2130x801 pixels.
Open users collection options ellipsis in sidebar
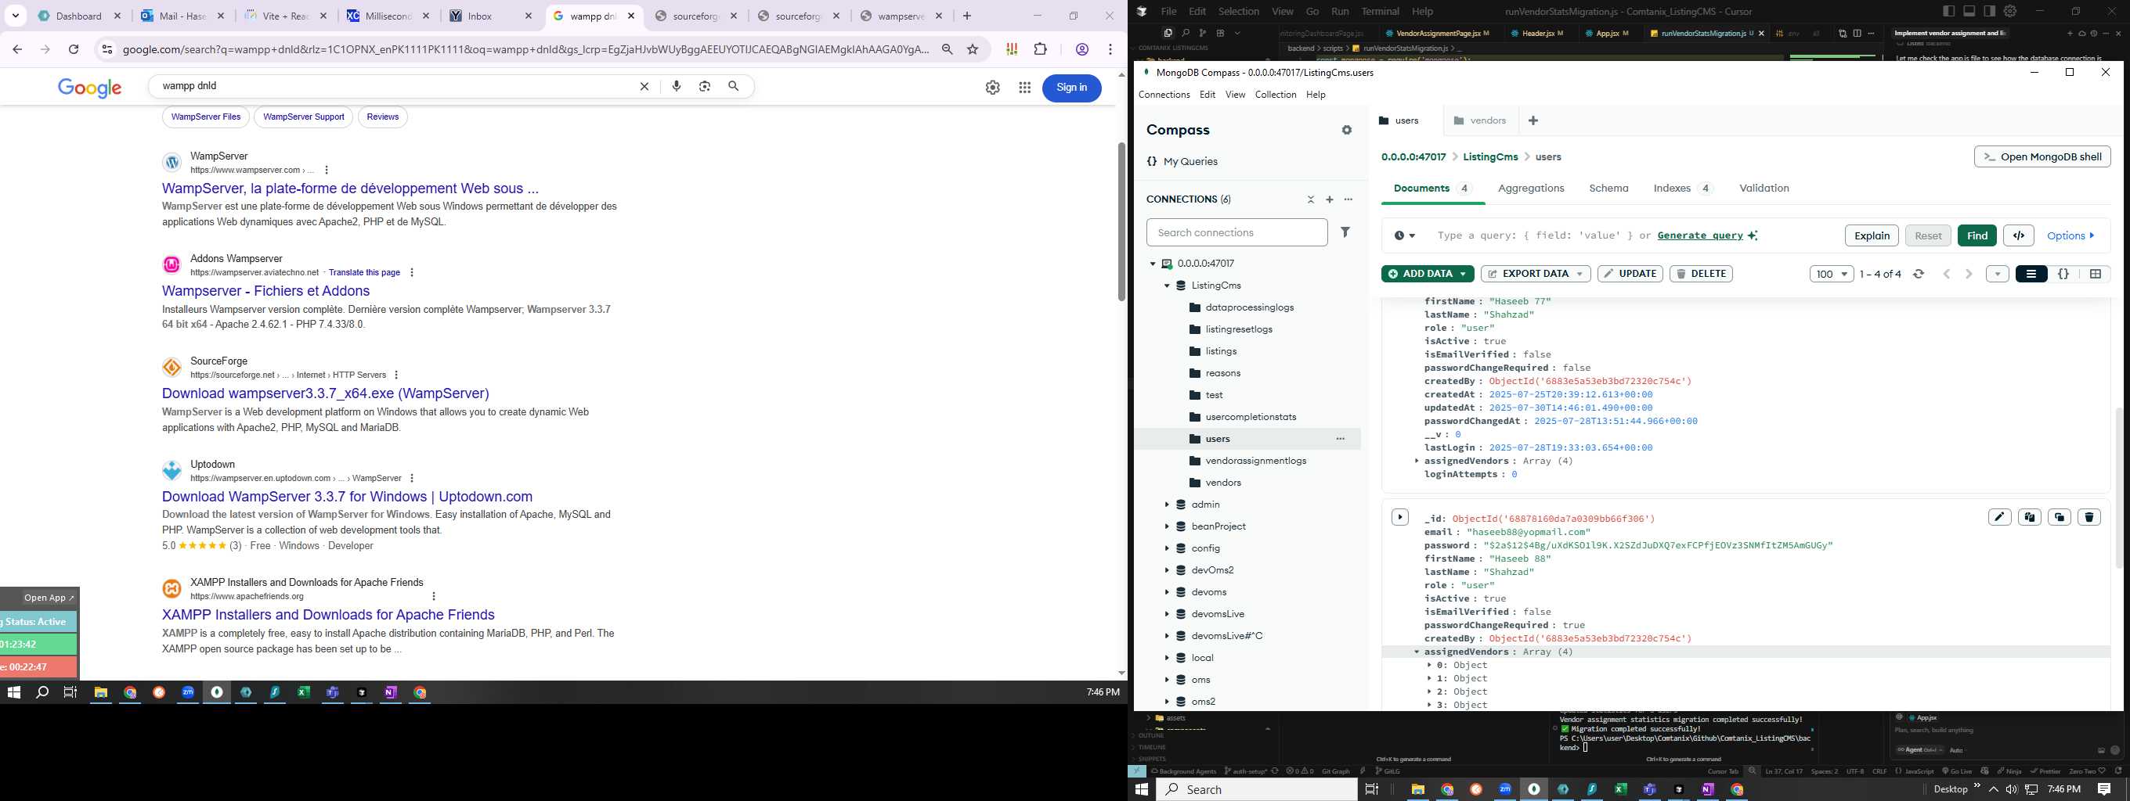pos(1341,440)
